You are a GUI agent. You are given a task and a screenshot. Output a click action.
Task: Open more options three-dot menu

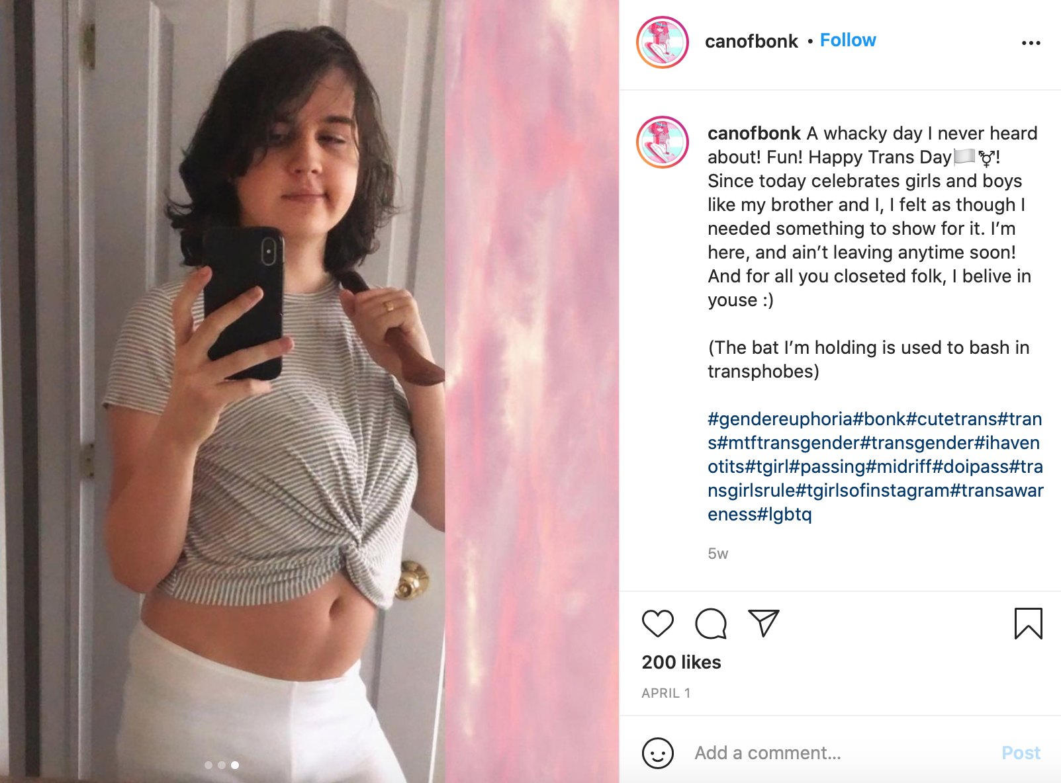coord(1031,43)
